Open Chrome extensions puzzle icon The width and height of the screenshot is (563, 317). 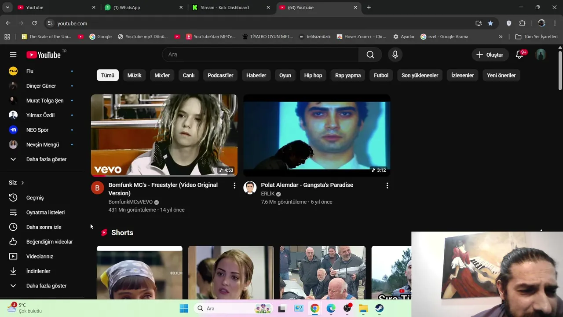[522, 23]
